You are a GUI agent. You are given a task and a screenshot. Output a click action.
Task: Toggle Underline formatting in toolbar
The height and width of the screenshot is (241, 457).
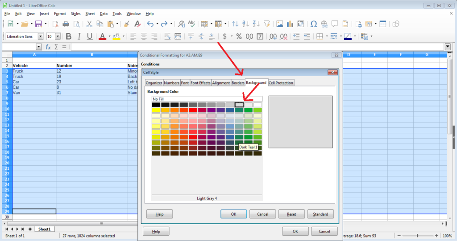point(90,37)
